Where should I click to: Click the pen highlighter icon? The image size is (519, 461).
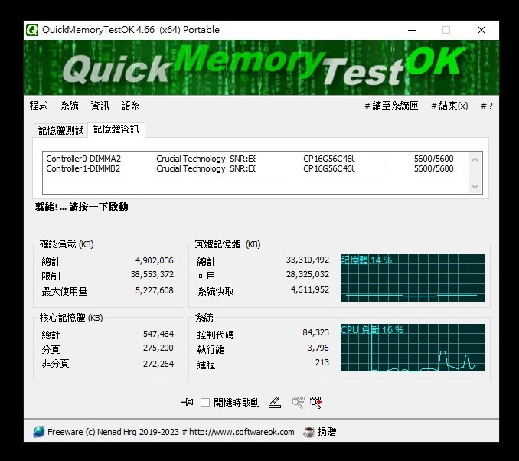pos(275,402)
